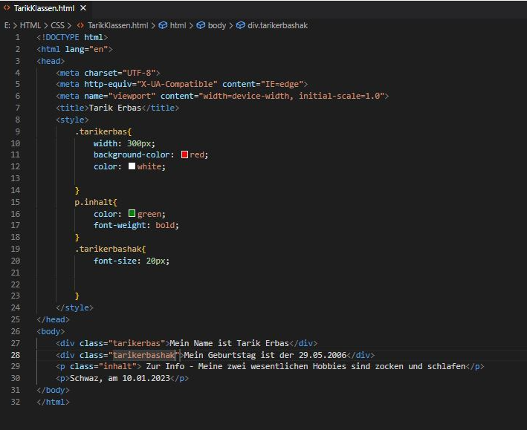The width and height of the screenshot is (527, 430).
Task: Click the opening <body> tag
Action: (x=51, y=331)
